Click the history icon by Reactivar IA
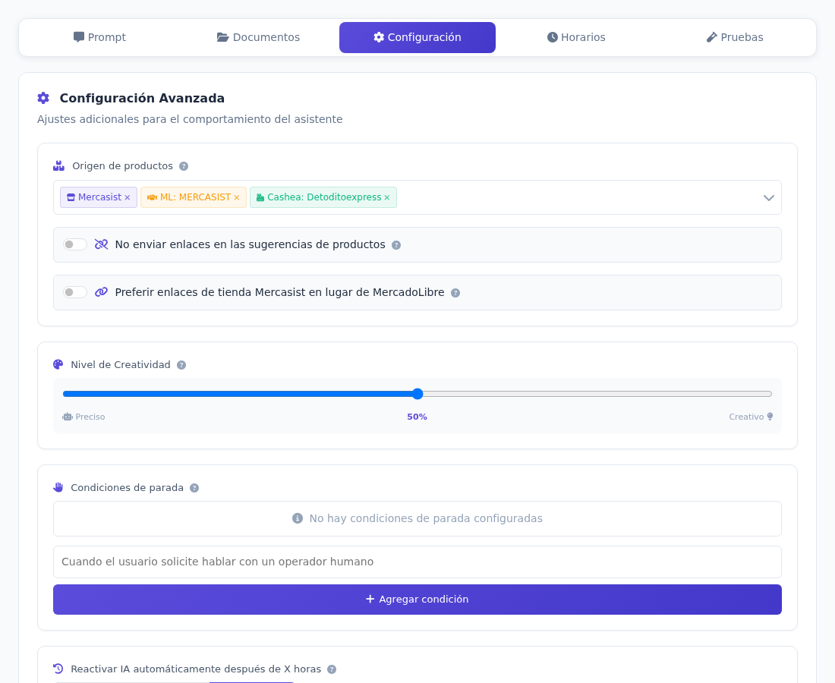This screenshot has width=835, height=683. point(58,669)
